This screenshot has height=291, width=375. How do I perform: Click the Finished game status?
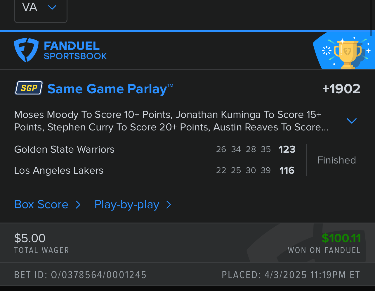coord(336,160)
